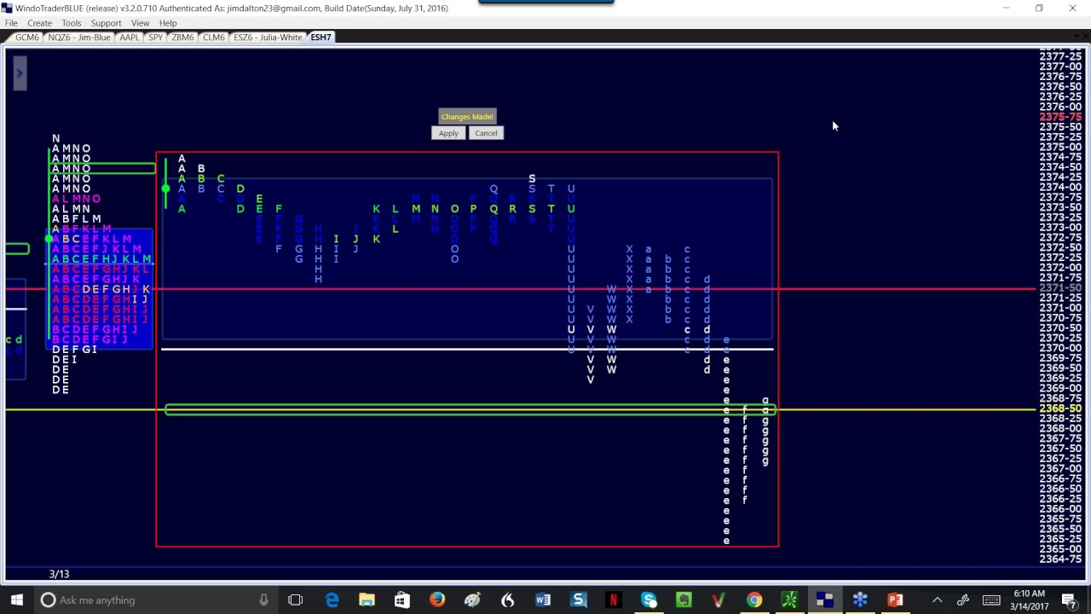Switch to the NQZ6 - Jim-Blue tab

[79, 38]
